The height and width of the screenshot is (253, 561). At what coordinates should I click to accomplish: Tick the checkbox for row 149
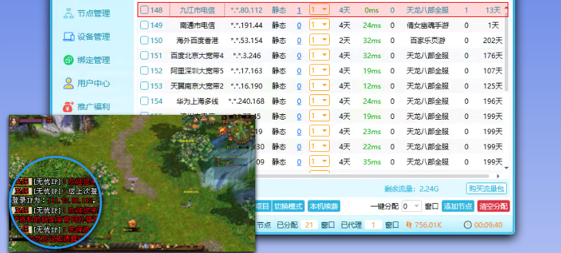pos(144,25)
